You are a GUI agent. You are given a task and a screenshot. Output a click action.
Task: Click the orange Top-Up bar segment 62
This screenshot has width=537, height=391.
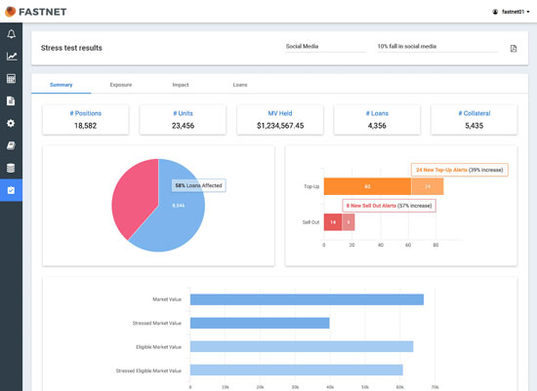point(367,186)
